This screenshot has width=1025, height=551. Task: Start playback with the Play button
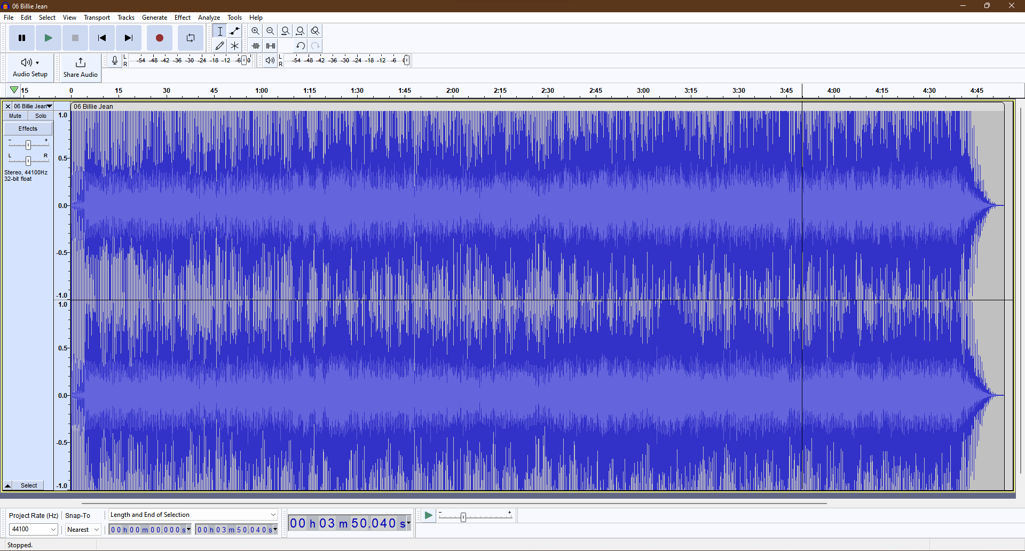(49, 38)
